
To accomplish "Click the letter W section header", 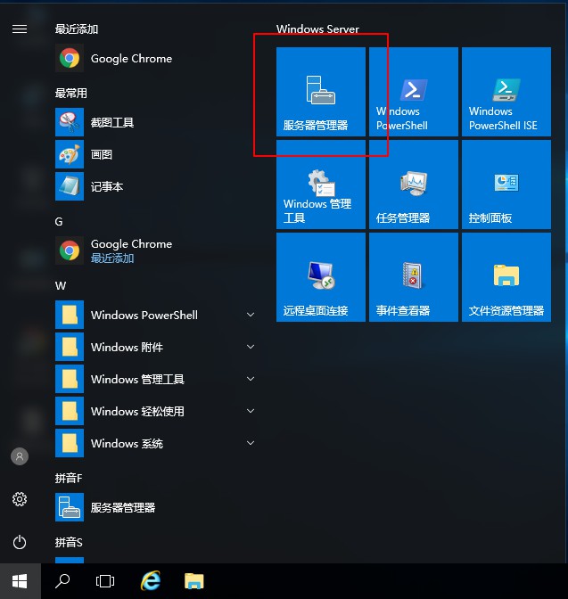I will (61, 286).
